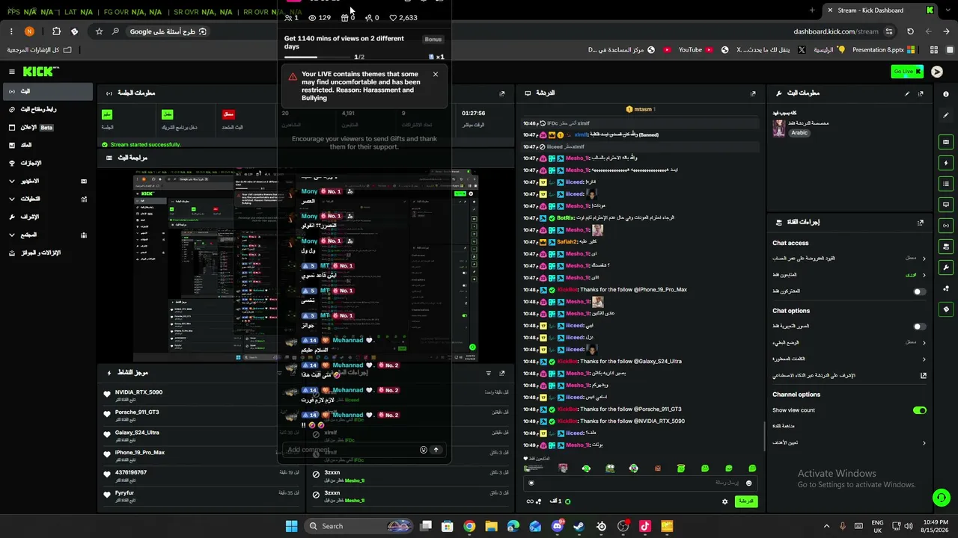Toggle the emotes-only chat switch
Screen dimensions: 958x538
[x=920, y=327]
